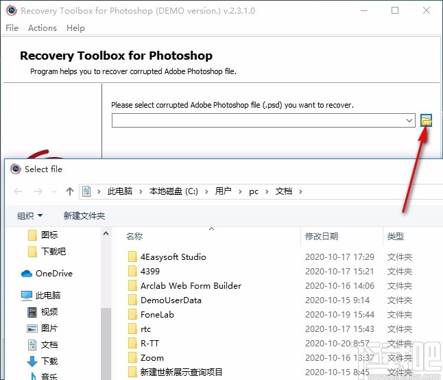443x380 pixels.
Task: Click the navigation pane scrollbar thumb
Action: pyautogui.click(x=106, y=344)
